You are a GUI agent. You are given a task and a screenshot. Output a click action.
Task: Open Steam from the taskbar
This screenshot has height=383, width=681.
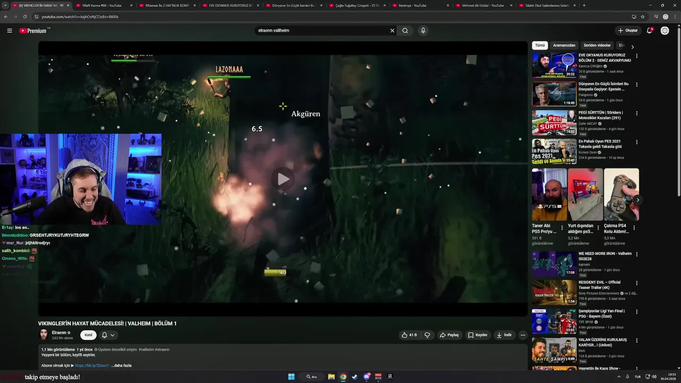coord(355,377)
